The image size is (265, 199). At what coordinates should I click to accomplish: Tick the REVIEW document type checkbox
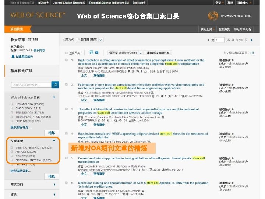(12, 156)
